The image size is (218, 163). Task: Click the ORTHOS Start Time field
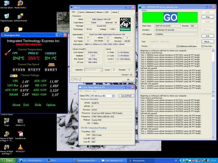coord(168,26)
